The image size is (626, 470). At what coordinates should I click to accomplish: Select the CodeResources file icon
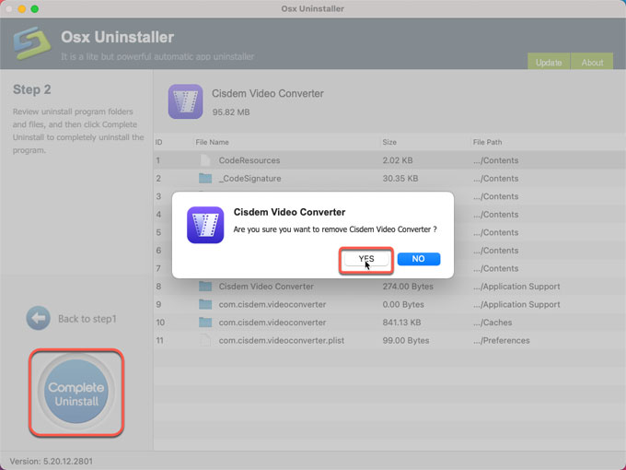[204, 160]
